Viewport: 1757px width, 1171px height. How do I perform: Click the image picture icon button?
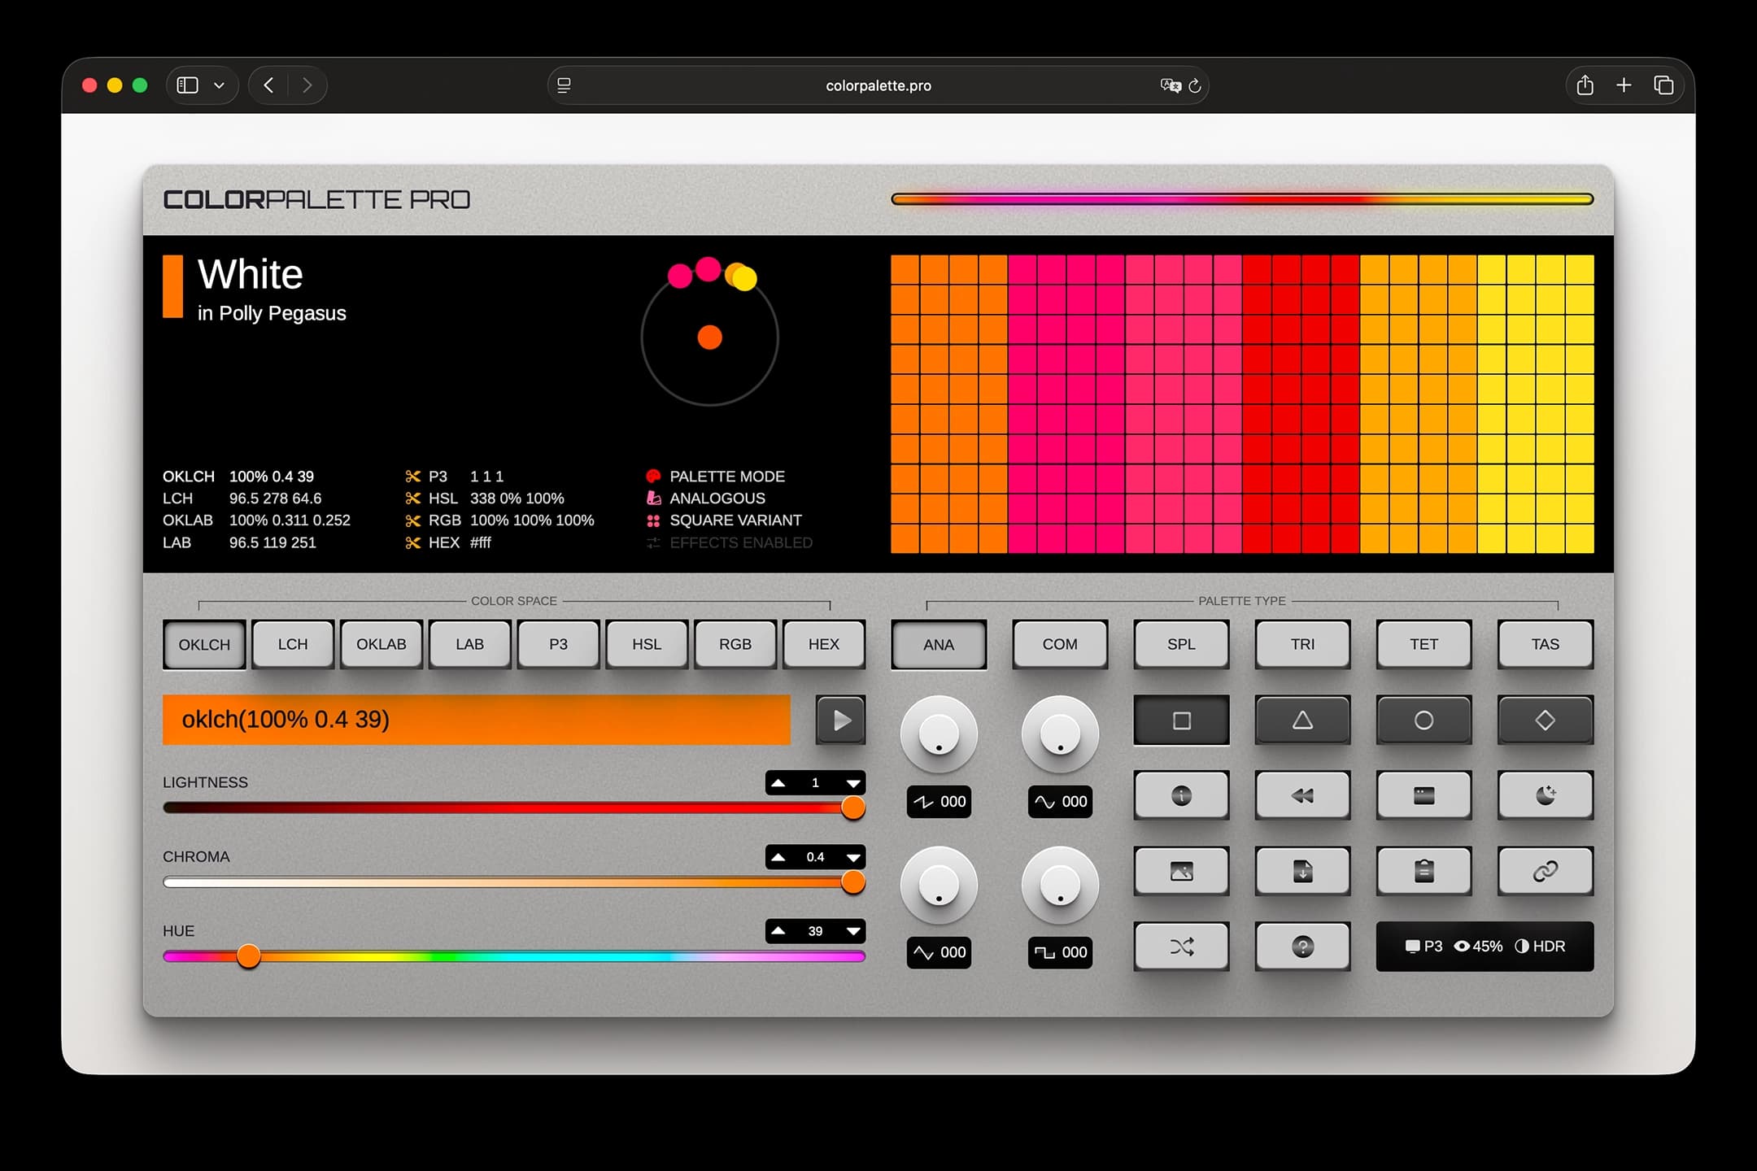tap(1181, 871)
